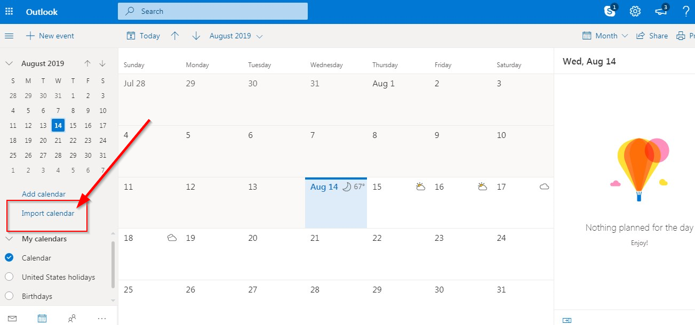Viewport: 695px width, 325px height.
Task: Select day 21 in the month grid
Action: coord(336,254)
